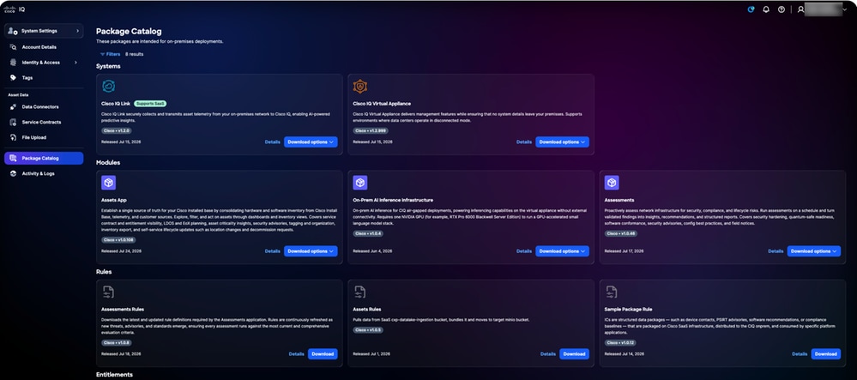857x380 pixels.
Task: Click the Cisco IQ Link cloud icon
Action: tap(108, 87)
